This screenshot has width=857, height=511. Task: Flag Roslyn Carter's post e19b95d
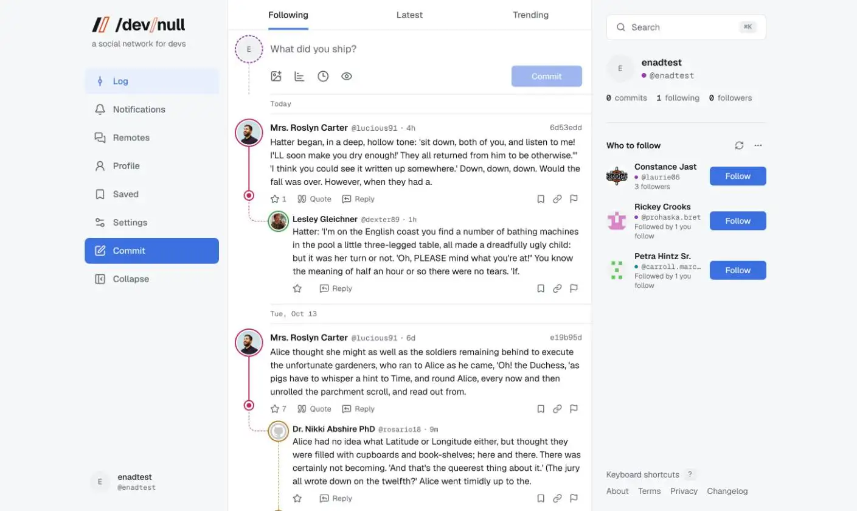click(574, 409)
